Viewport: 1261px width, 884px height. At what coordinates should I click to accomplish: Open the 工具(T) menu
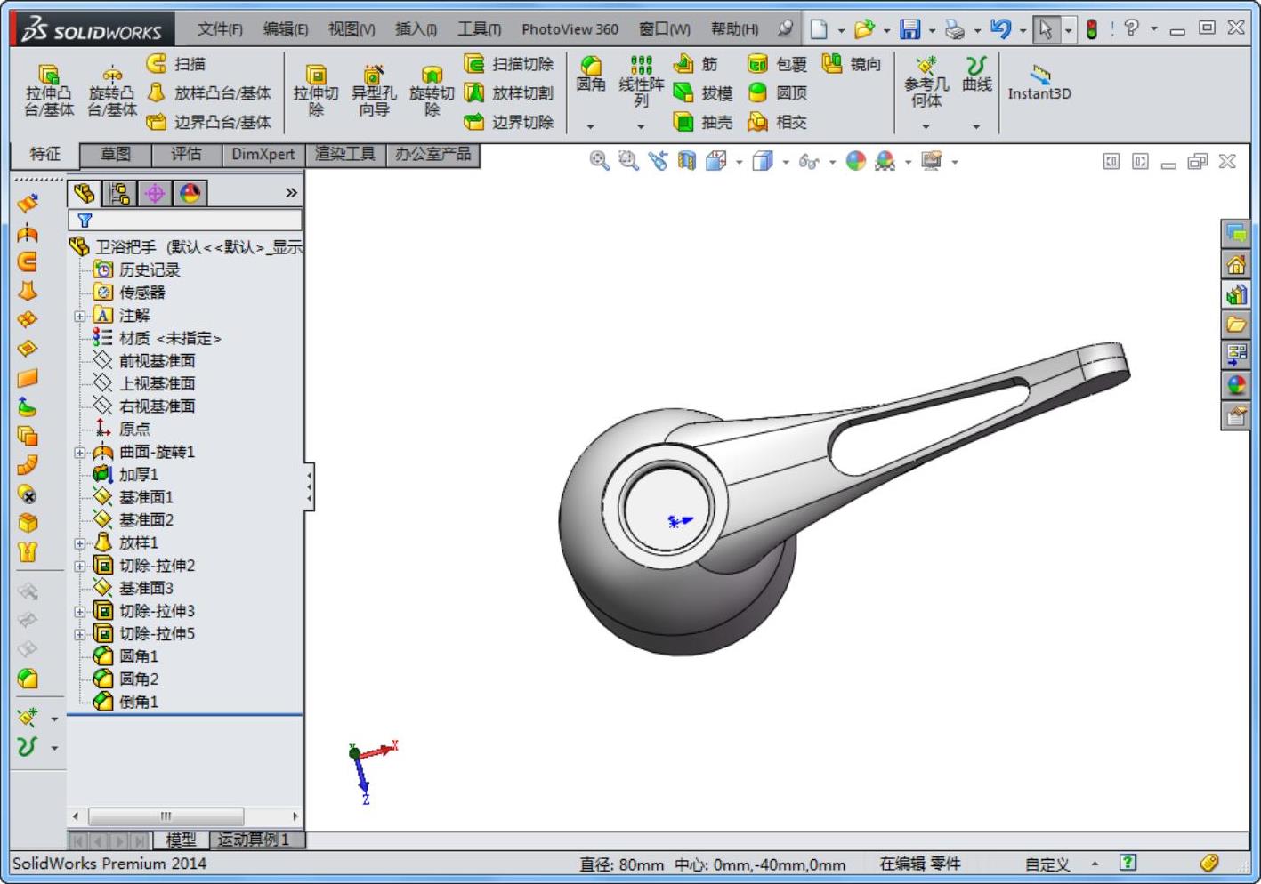pos(479,29)
